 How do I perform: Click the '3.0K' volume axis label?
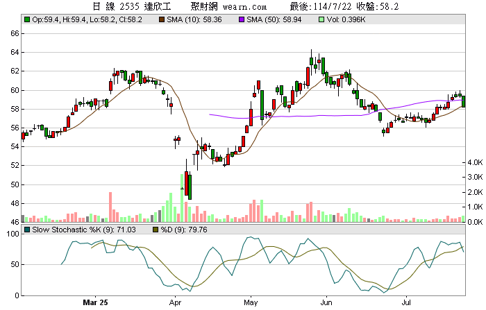[475, 177]
